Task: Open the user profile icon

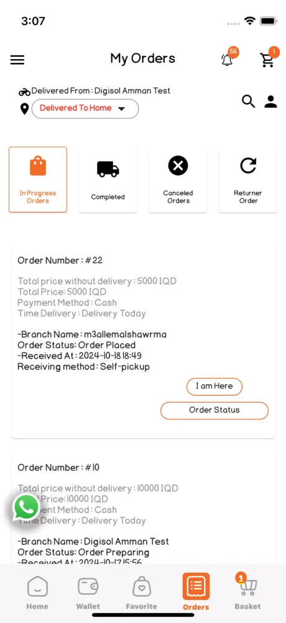Action: pos(270,102)
